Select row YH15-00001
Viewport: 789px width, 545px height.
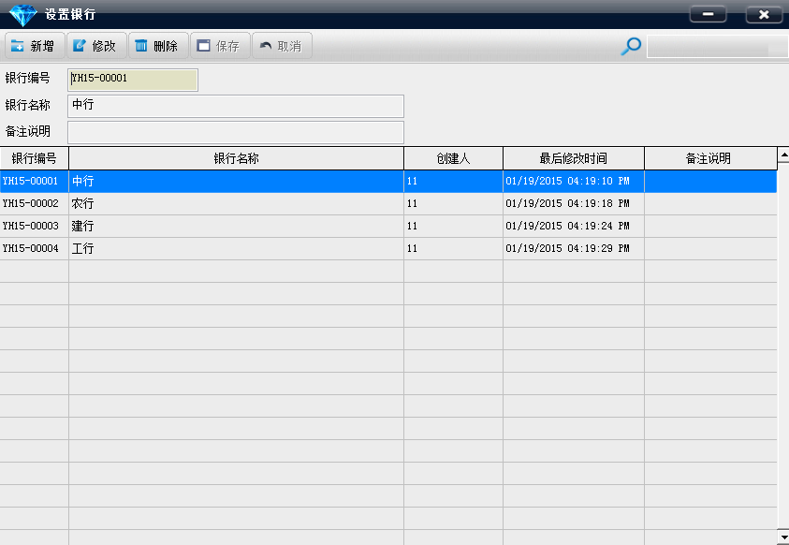pos(388,181)
